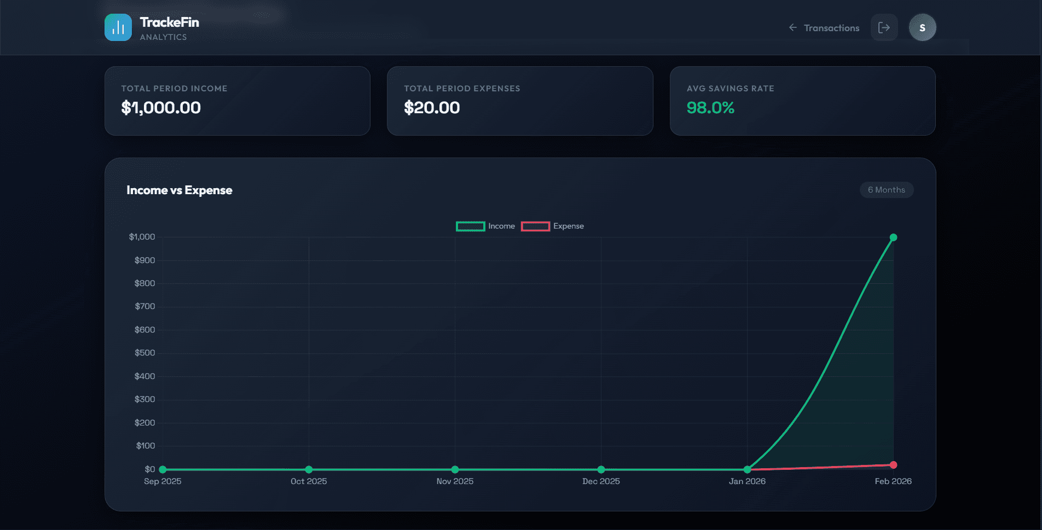Open the 'S' user avatar menu
Screen dimensions: 1042x530
tap(922, 27)
